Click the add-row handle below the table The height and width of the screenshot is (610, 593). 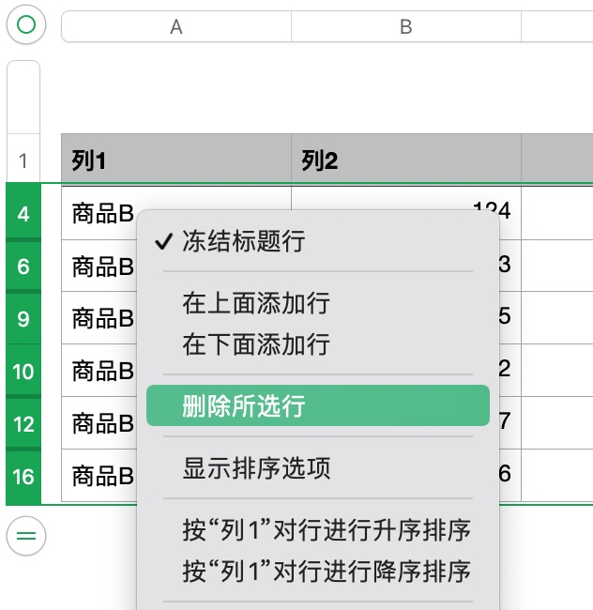click(x=26, y=536)
